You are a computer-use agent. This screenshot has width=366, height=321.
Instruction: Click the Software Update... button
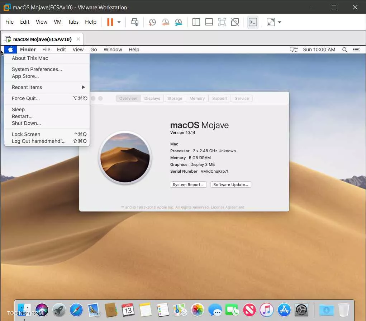point(230,185)
